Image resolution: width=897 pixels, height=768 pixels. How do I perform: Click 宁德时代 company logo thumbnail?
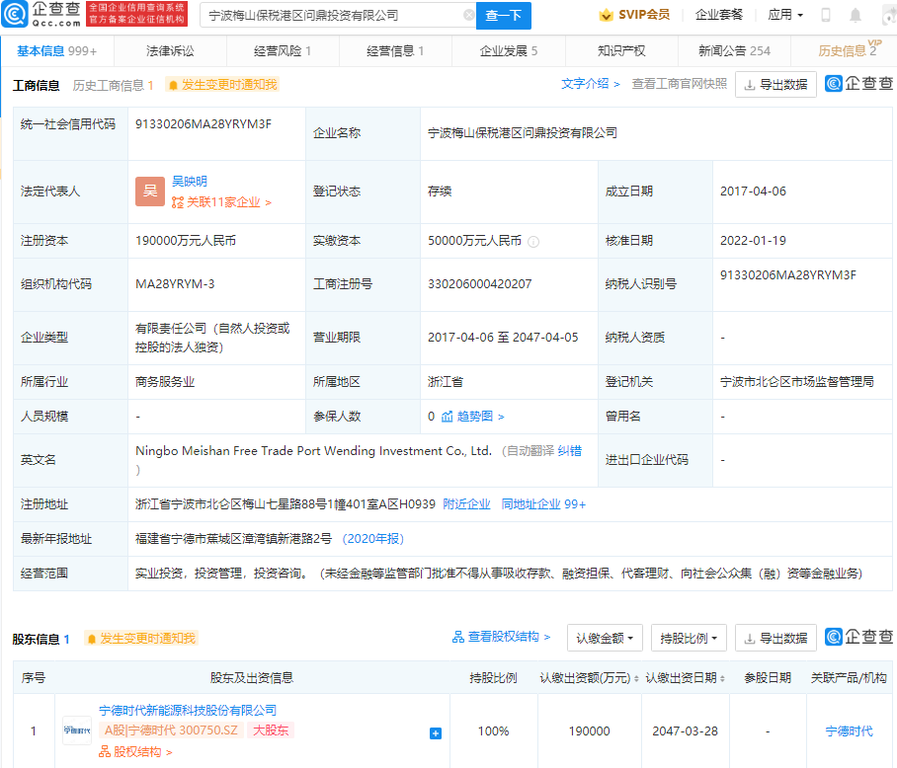tap(77, 730)
